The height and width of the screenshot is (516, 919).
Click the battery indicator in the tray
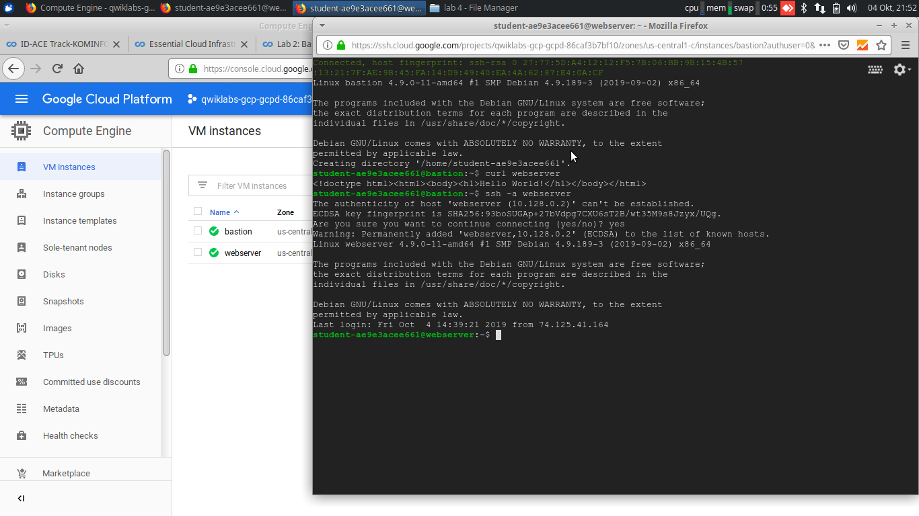pos(836,8)
